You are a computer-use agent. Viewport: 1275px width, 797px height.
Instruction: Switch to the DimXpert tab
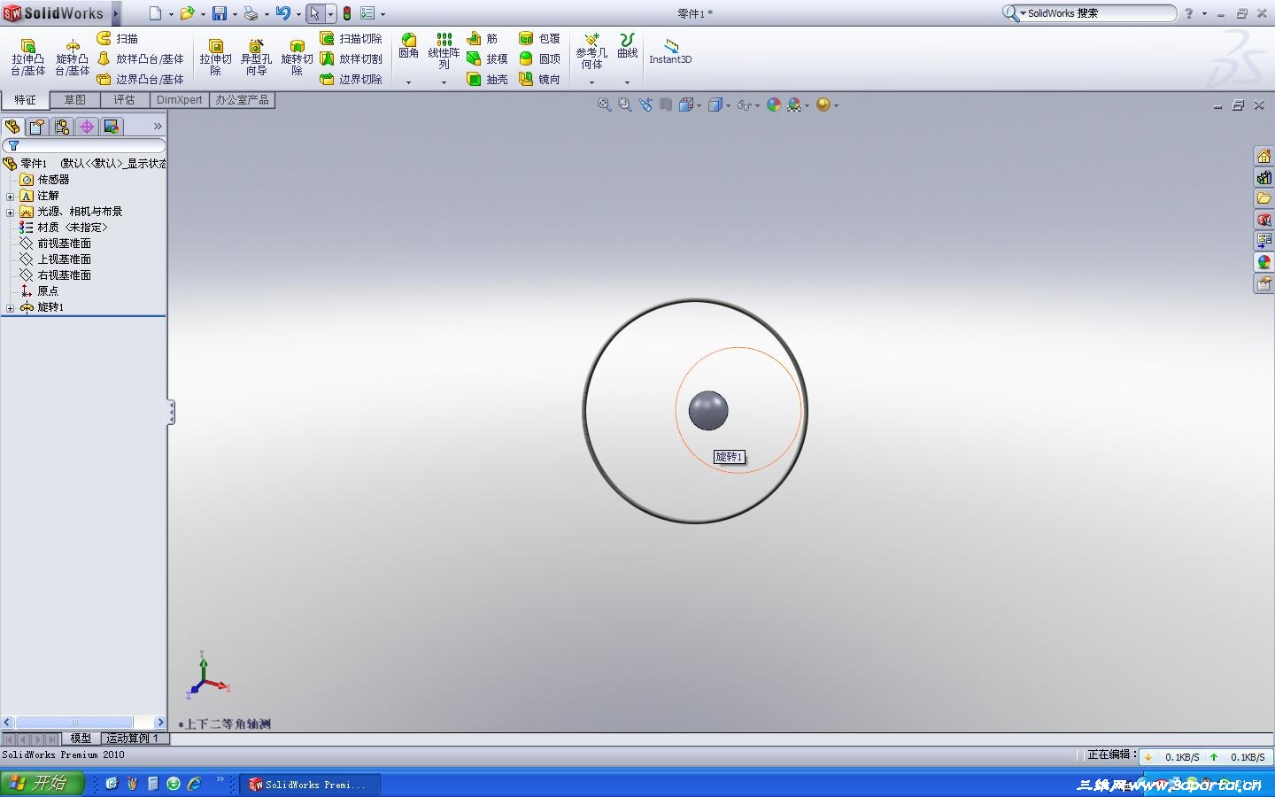(x=179, y=100)
